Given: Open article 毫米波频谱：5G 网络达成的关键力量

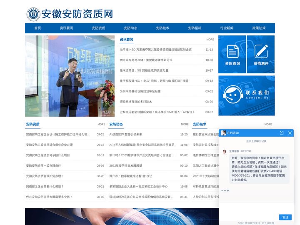Looking at the screenshot, I should (144, 70).
